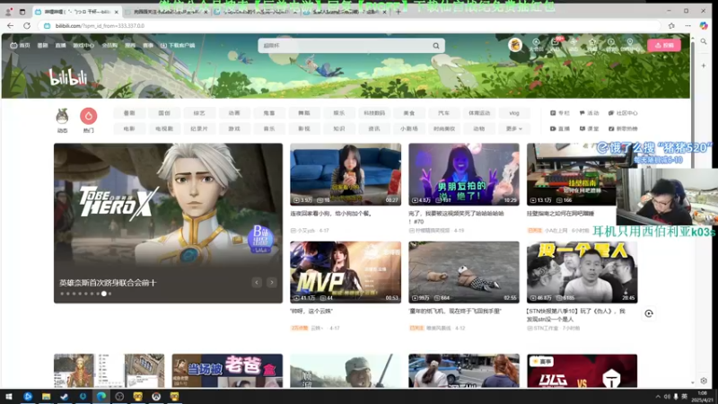Open 游戏中心 in the top navigation
Viewport: 718px width, 404px height.
click(83, 46)
